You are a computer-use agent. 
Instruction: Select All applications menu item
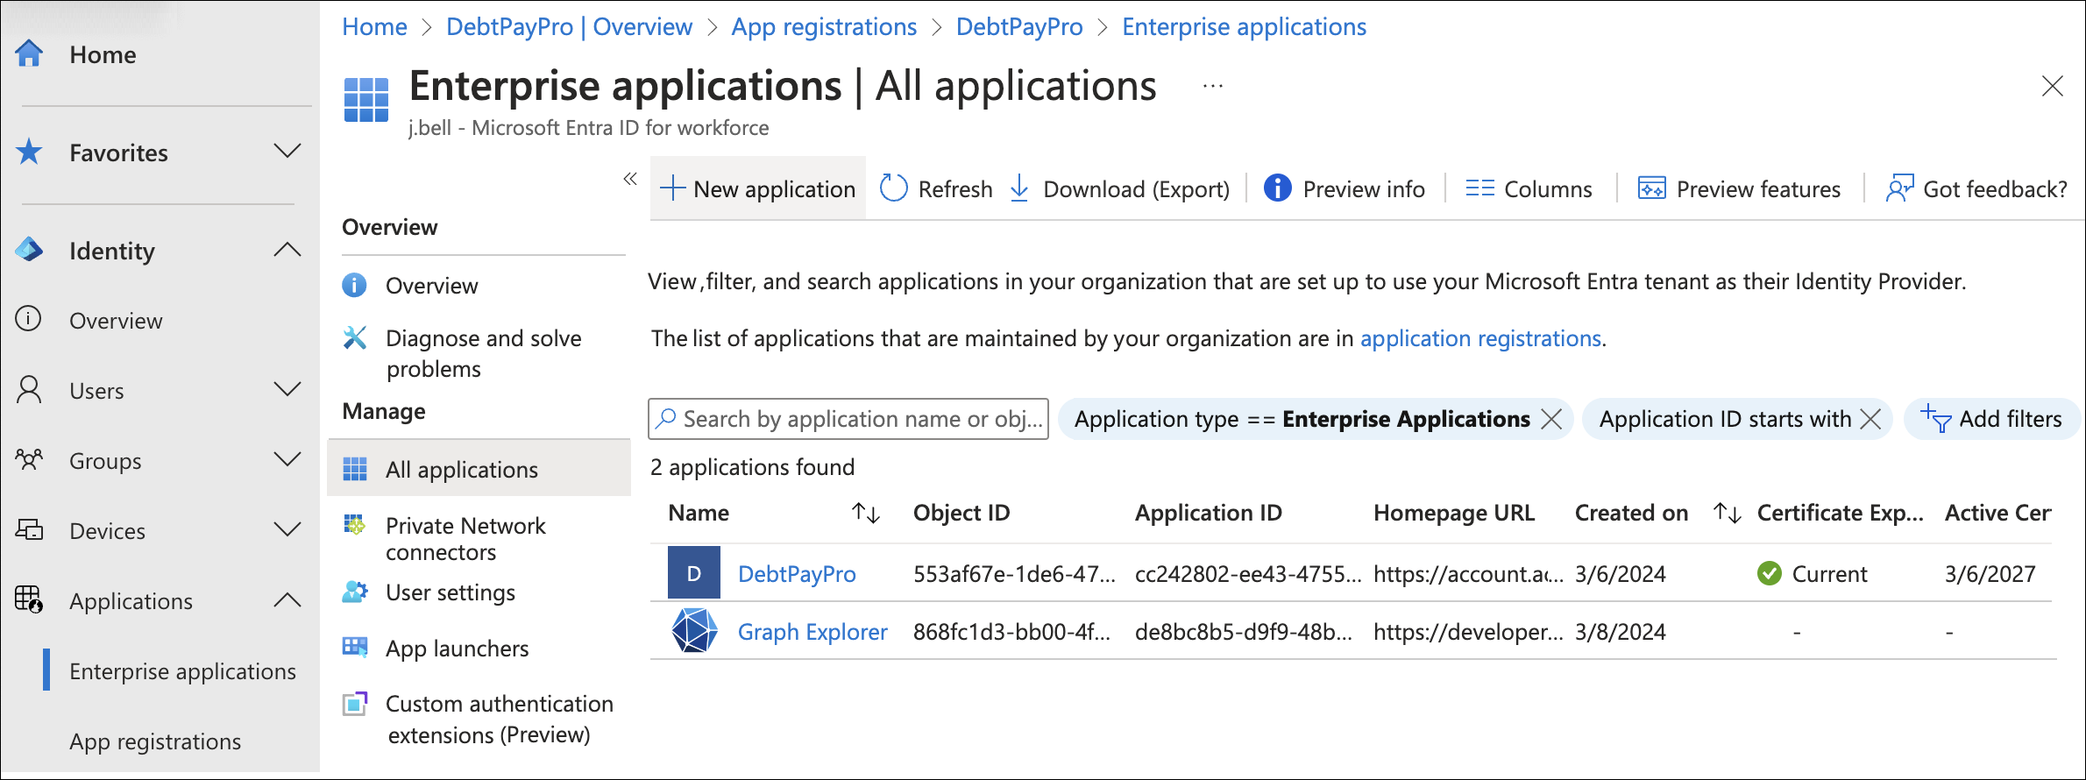click(479, 469)
